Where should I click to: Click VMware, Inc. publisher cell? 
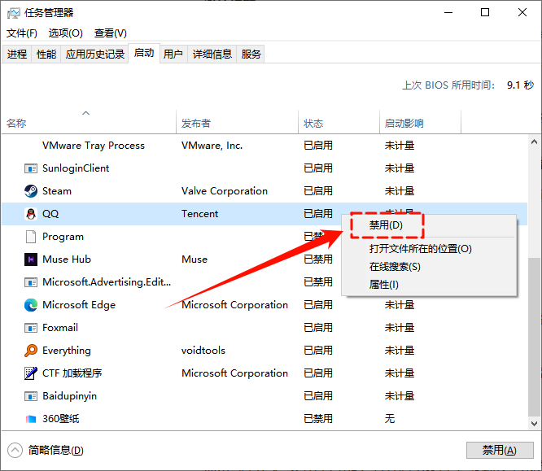point(212,146)
